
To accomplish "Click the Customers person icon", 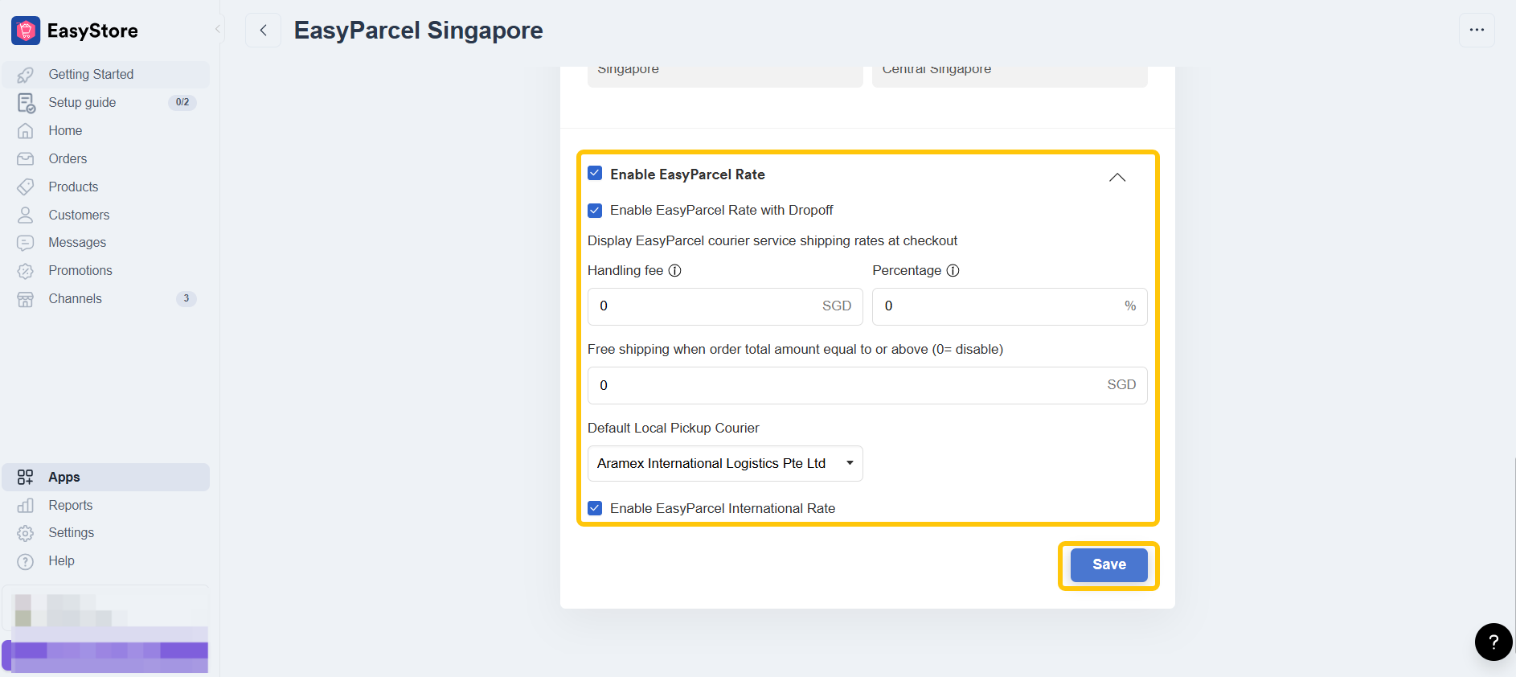I will tap(26, 215).
